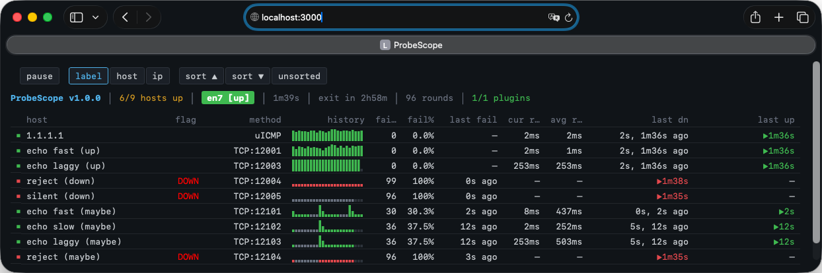Select the echo slow (maybe) row
822x273 pixels.
click(405, 226)
